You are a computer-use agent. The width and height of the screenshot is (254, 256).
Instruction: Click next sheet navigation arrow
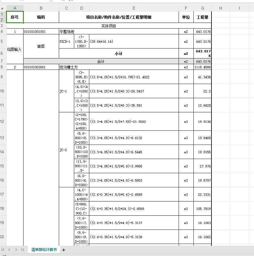(x=16, y=250)
